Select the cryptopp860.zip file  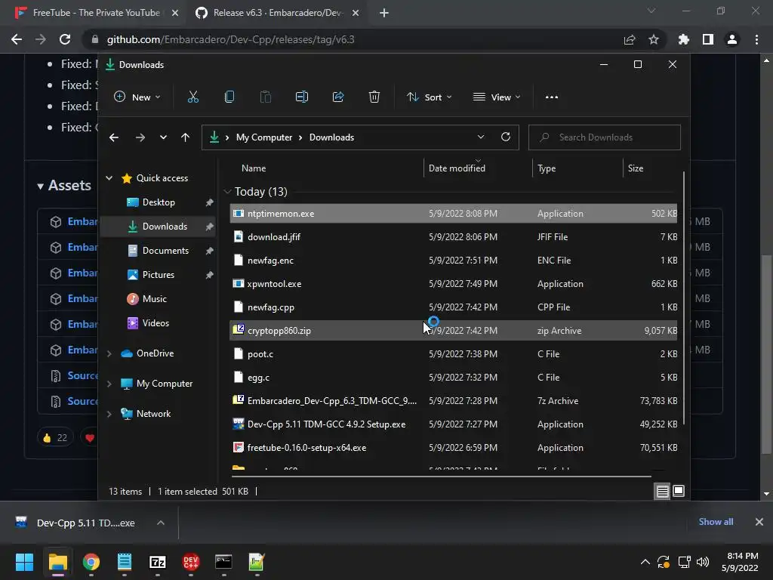[453, 331]
